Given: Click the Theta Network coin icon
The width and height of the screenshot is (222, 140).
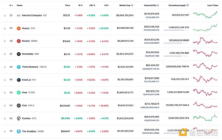Looking at the screenshot, I should pos(19,67).
